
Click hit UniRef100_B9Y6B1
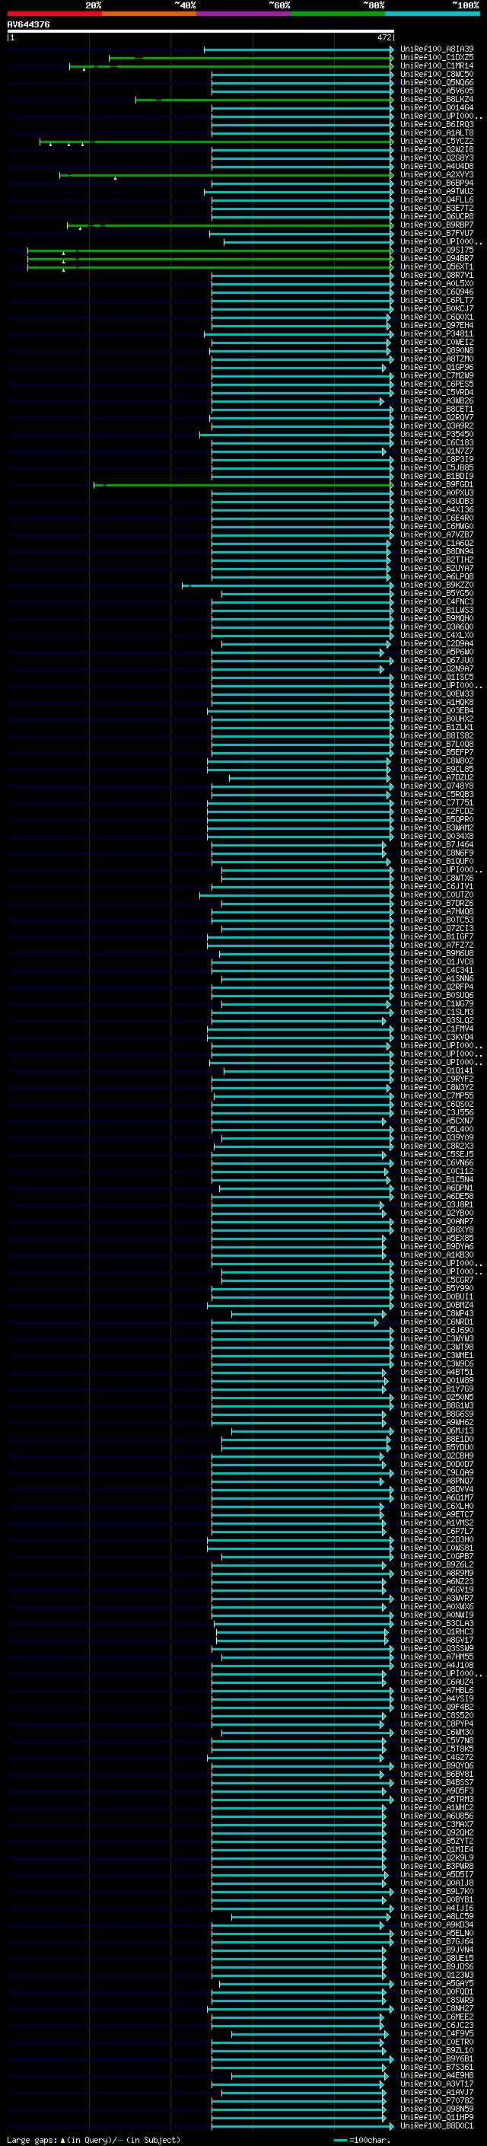pos(437,2058)
